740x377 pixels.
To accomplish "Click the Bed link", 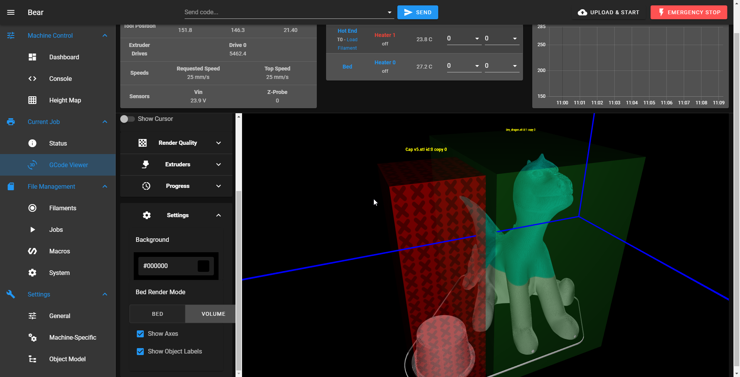I will tap(347, 67).
